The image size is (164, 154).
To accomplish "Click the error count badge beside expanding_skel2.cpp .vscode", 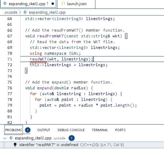I will tap(72, 138).
